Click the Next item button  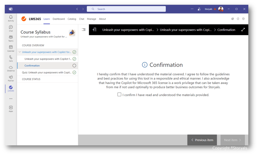pyautogui.click(x=233, y=140)
